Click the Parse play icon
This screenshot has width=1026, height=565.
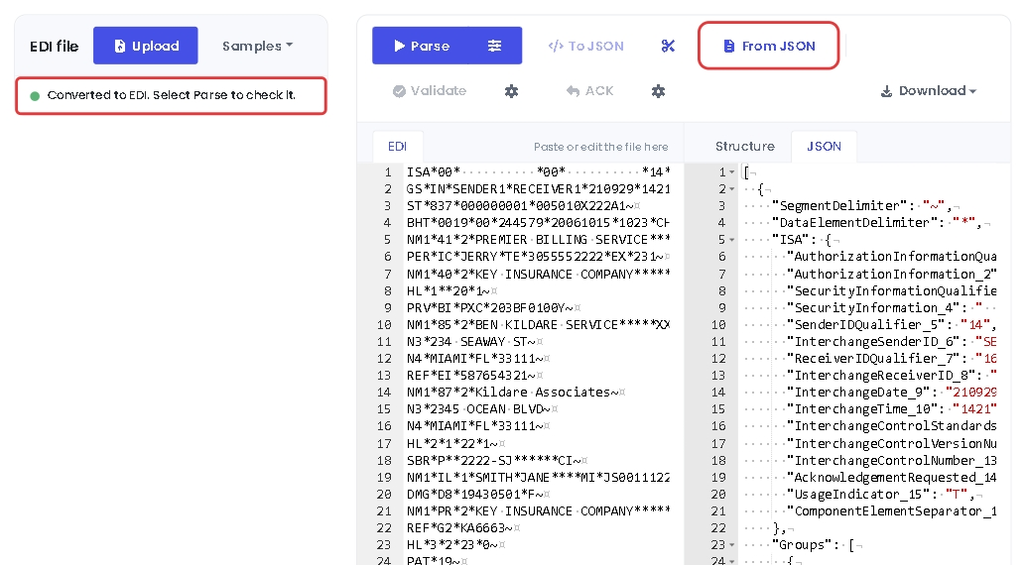click(399, 46)
